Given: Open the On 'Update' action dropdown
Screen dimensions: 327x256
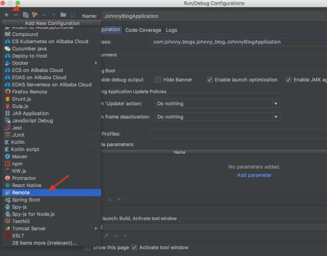Looking at the screenshot, I should point(217,103).
